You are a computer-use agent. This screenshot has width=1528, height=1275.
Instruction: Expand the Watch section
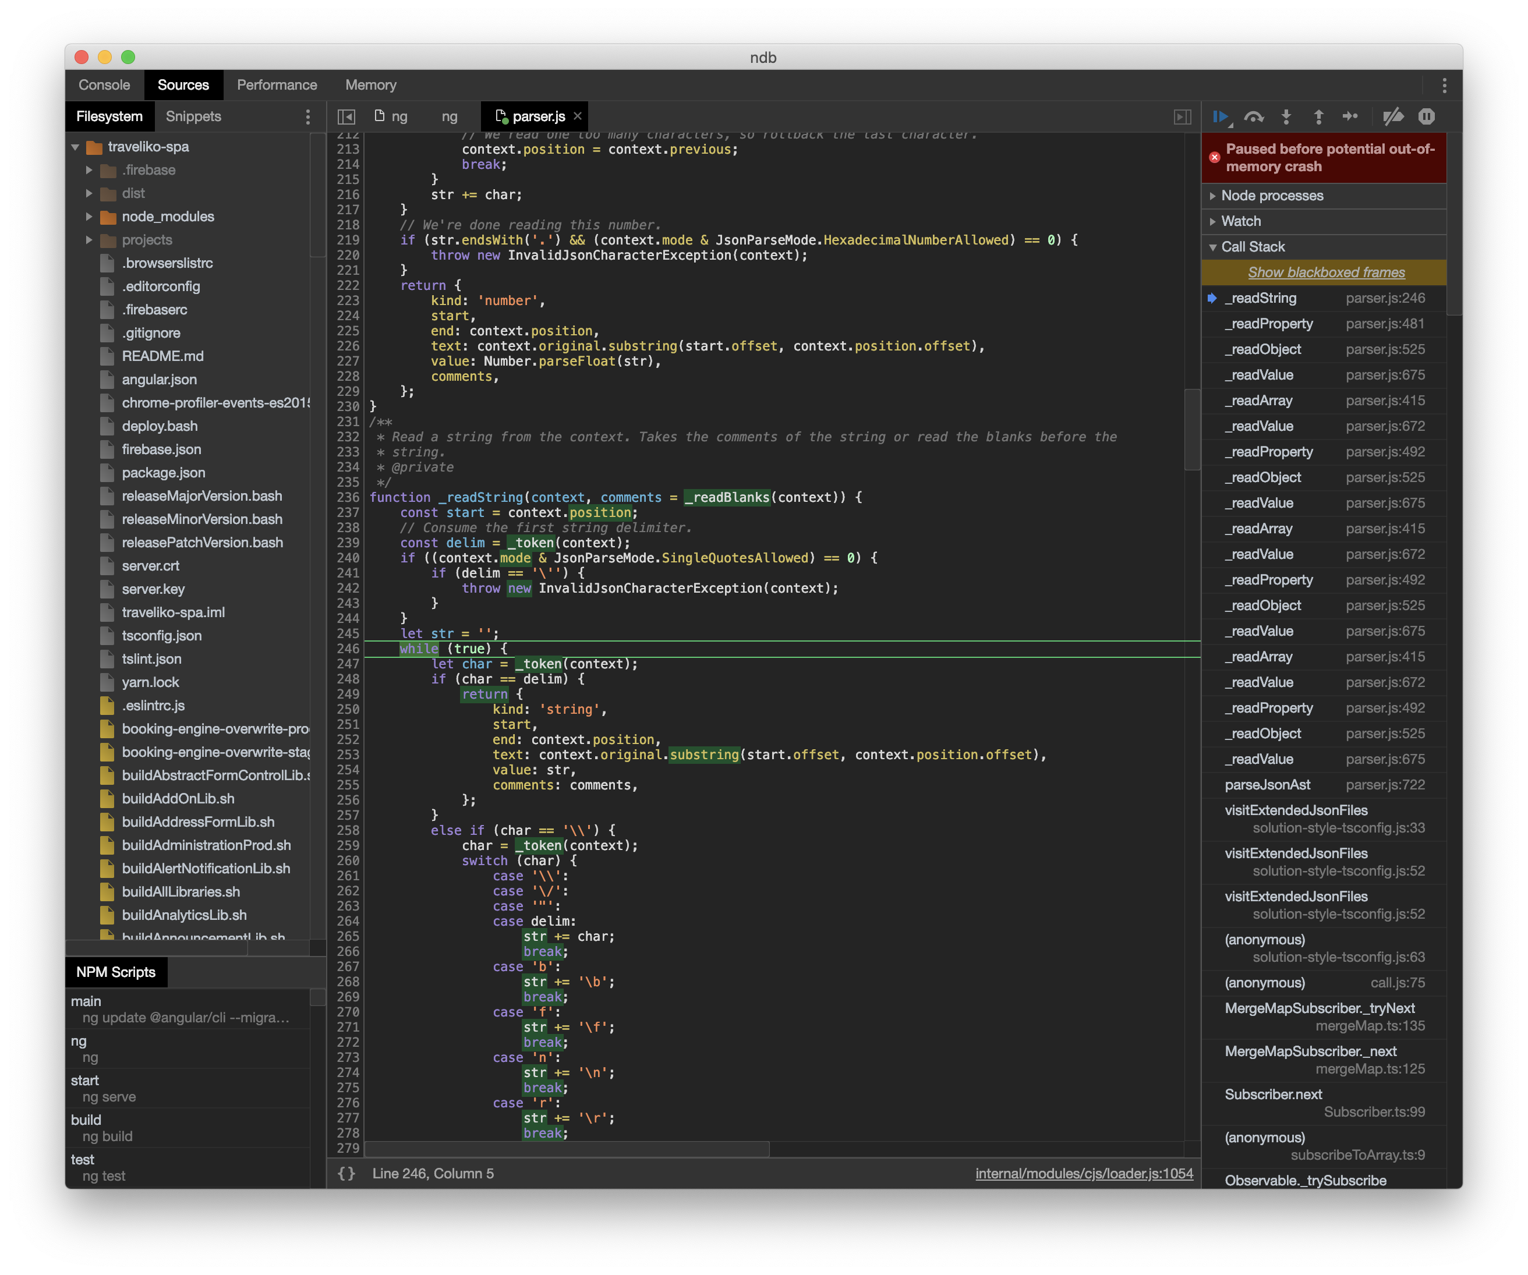[x=1324, y=221]
